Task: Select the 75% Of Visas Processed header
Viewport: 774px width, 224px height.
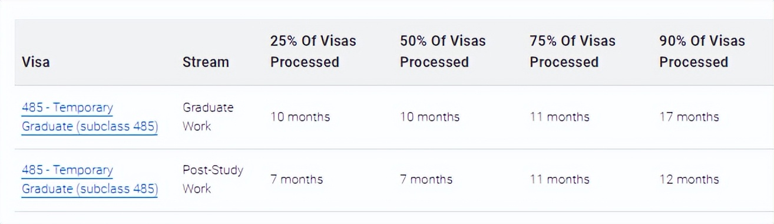Action: click(x=573, y=51)
